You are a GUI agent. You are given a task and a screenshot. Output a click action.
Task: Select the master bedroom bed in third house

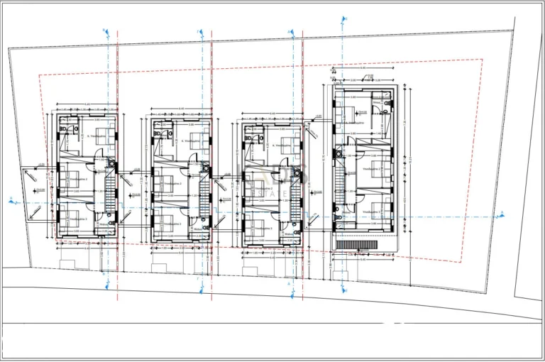[290, 145]
